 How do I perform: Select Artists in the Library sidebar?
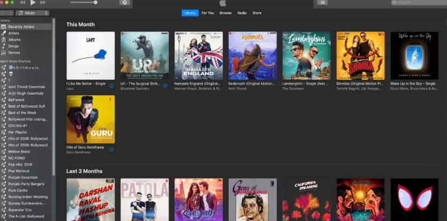pyautogui.click(x=14, y=33)
